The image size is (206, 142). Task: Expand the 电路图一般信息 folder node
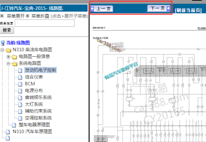pyautogui.click(x=8, y=57)
